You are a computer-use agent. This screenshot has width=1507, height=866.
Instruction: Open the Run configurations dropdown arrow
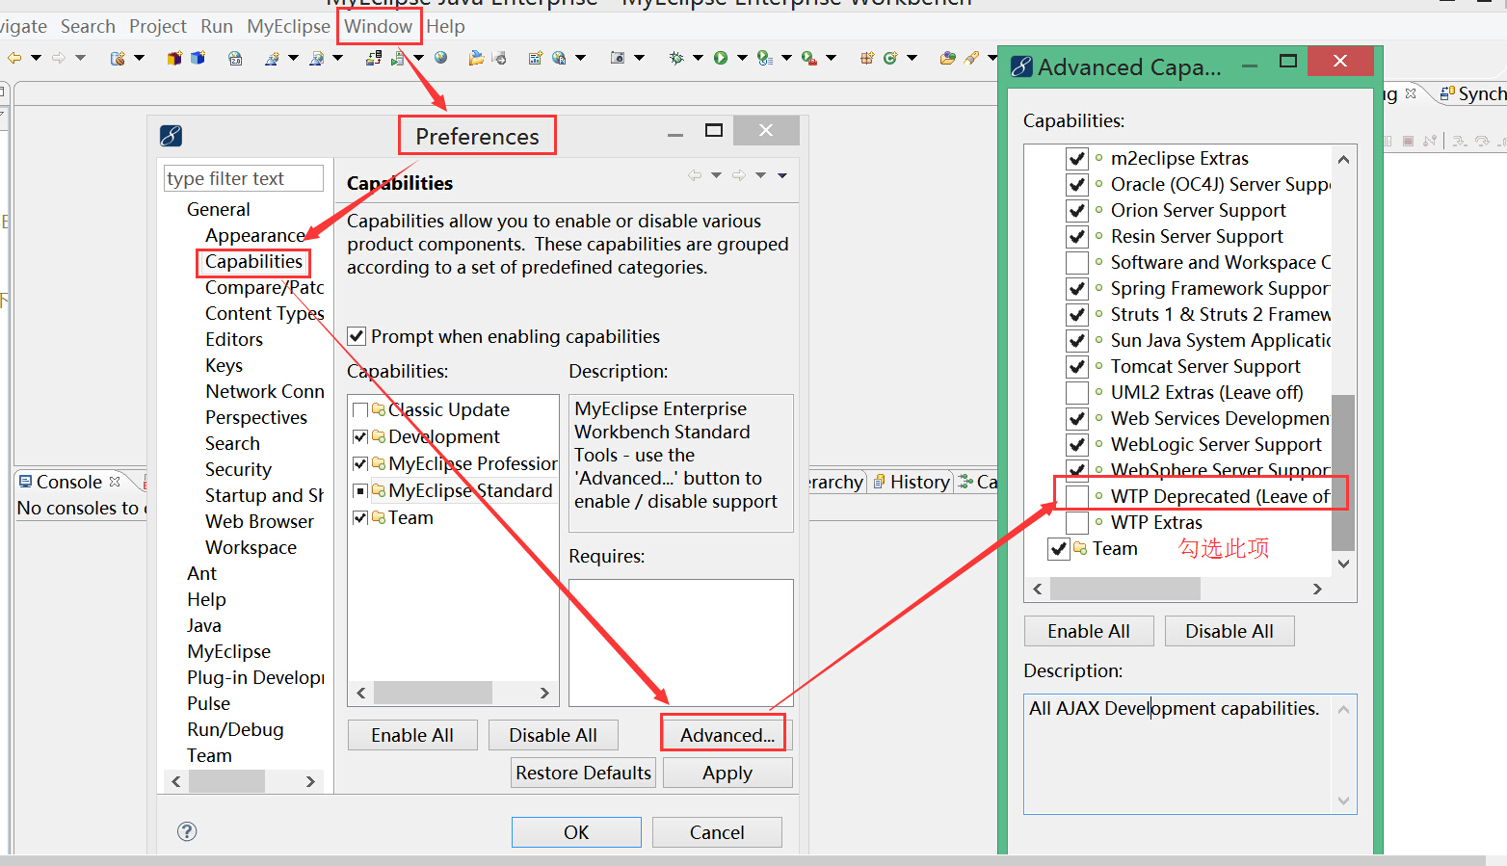(x=742, y=58)
